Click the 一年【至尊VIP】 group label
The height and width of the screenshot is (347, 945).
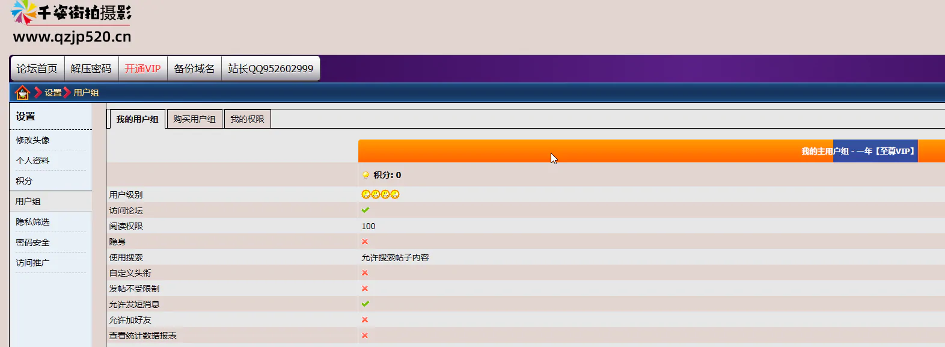pyautogui.click(x=885, y=151)
